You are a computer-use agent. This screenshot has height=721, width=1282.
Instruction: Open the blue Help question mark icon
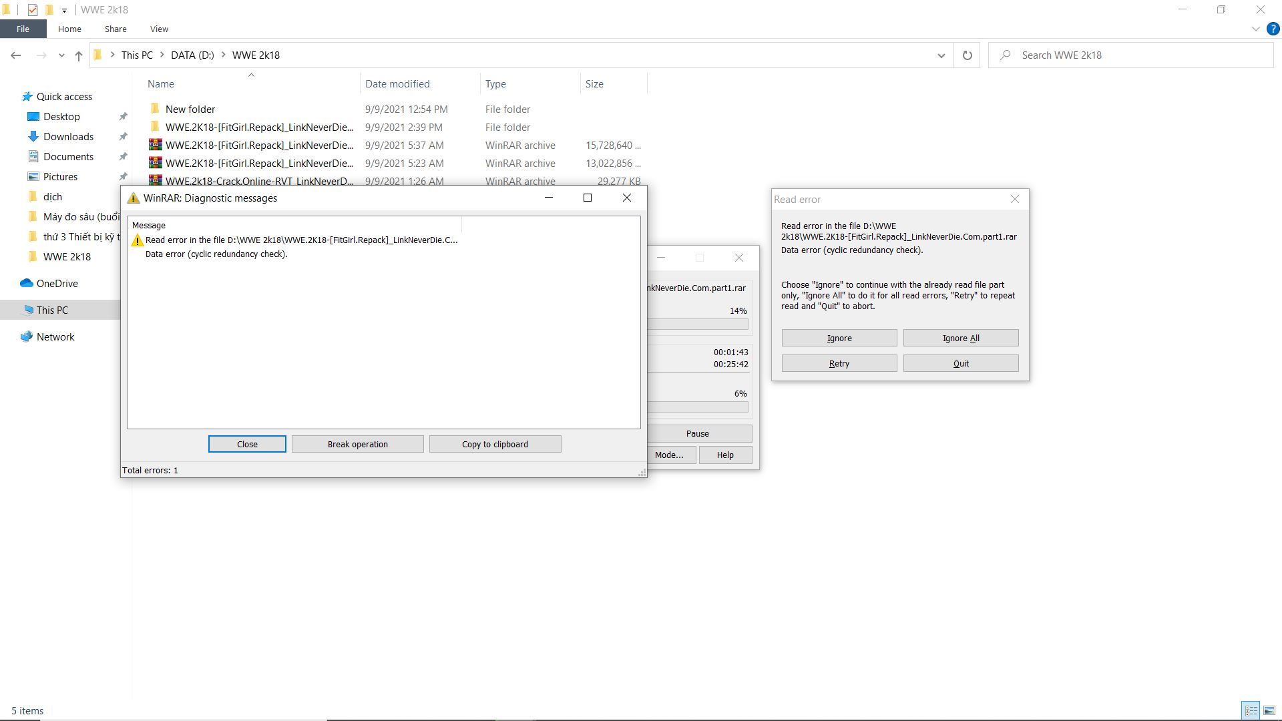pos(1273,29)
